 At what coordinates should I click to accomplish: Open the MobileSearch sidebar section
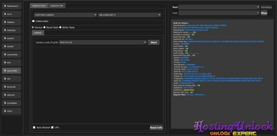[x=11, y=6]
